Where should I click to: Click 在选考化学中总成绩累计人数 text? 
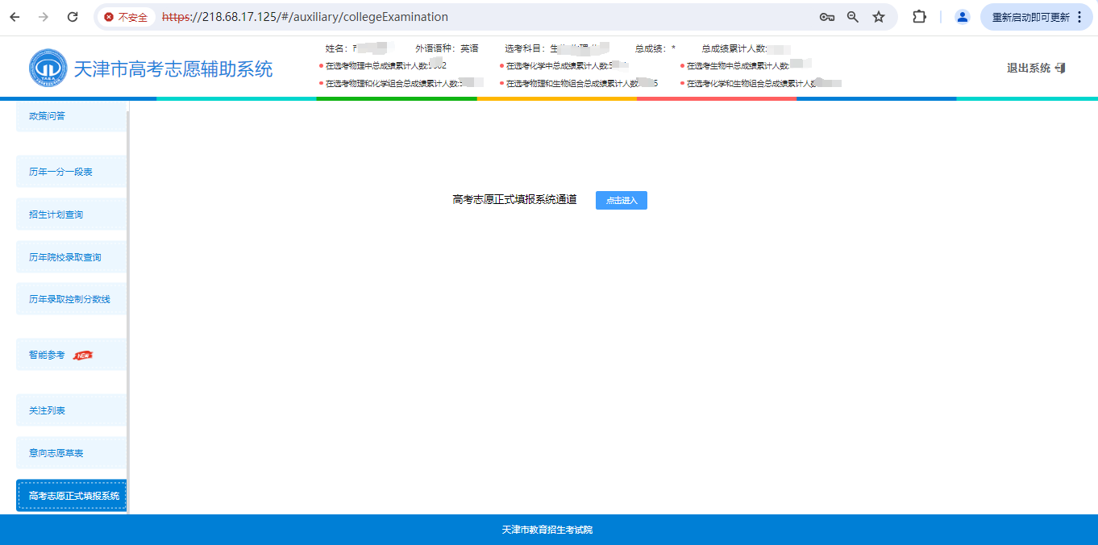pos(557,65)
